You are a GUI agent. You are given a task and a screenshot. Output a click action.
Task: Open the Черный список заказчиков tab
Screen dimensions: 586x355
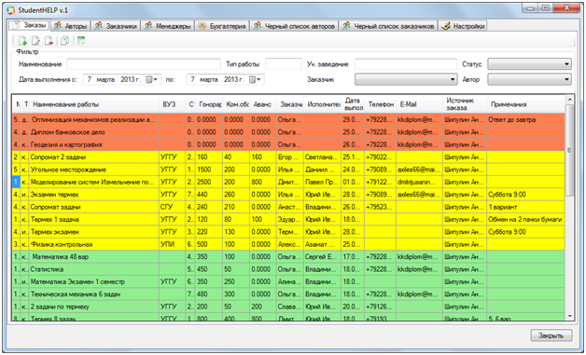click(x=388, y=26)
